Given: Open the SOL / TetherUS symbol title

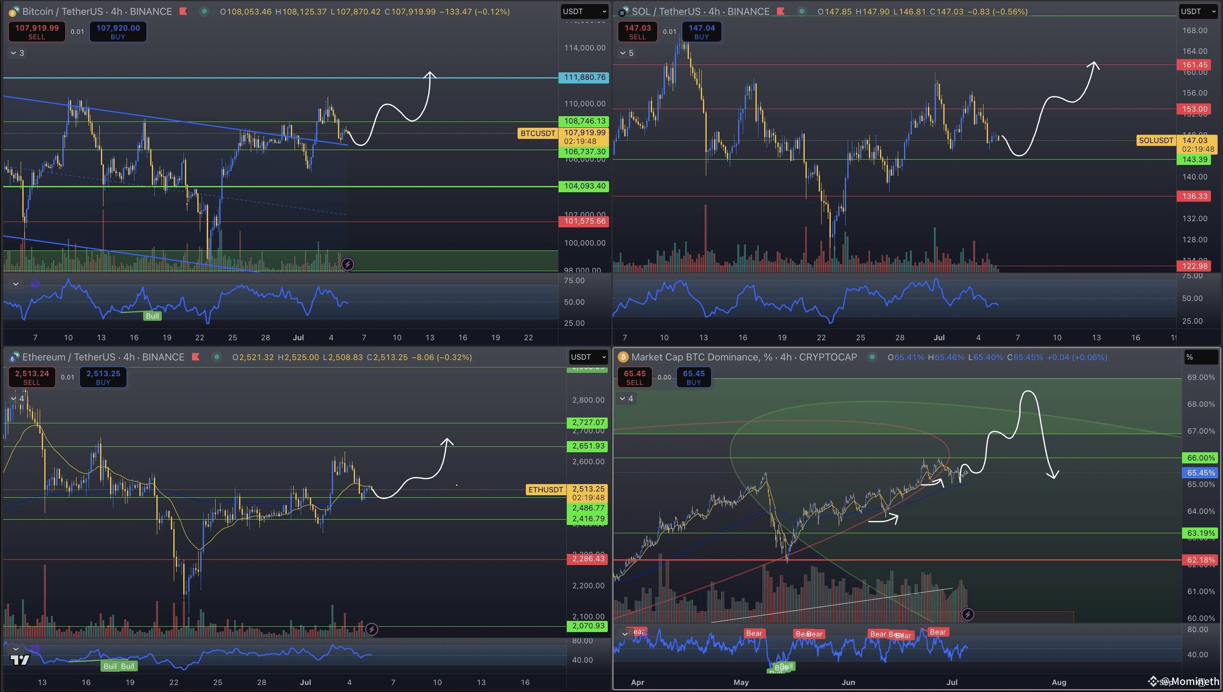Looking at the screenshot, I should pos(701,12).
